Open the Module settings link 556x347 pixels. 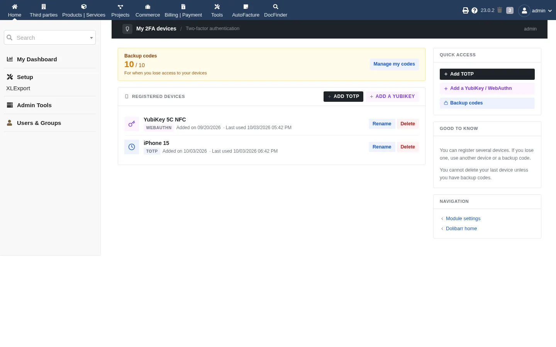tap(463, 219)
